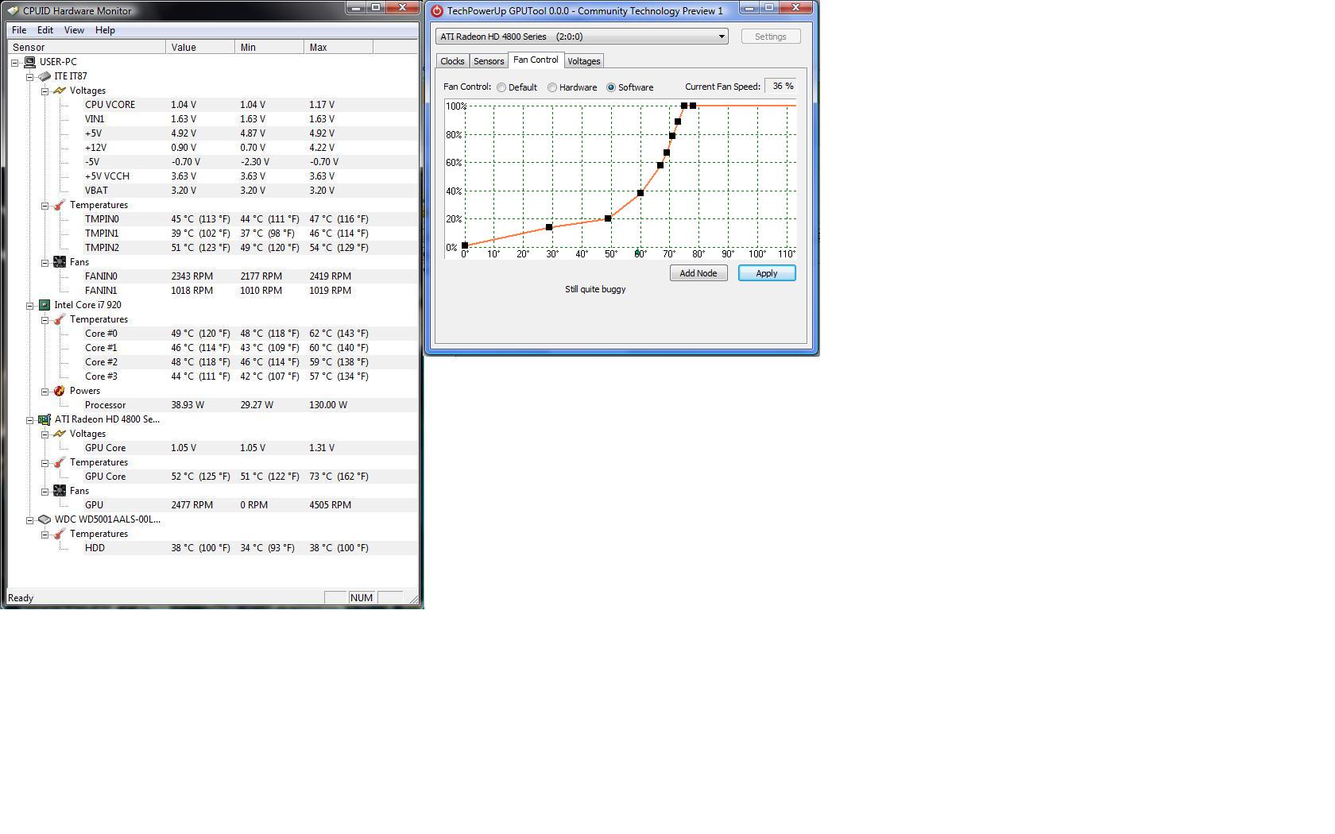Click the Intel Core i7 920 processor icon
Image resolution: width=1335 pixels, height=834 pixels.
point(44,305)
